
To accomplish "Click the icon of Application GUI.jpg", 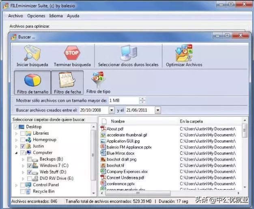I will click(103, 141).
